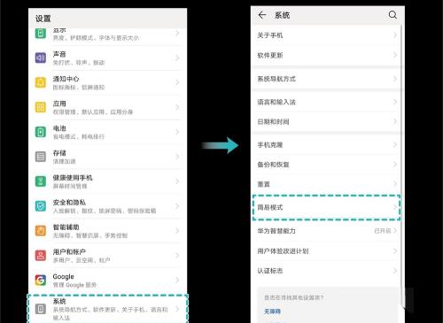This screenshot has height=323, width=443.
Task: Tap the 系统 page title
Action: [x=282, y=15]
